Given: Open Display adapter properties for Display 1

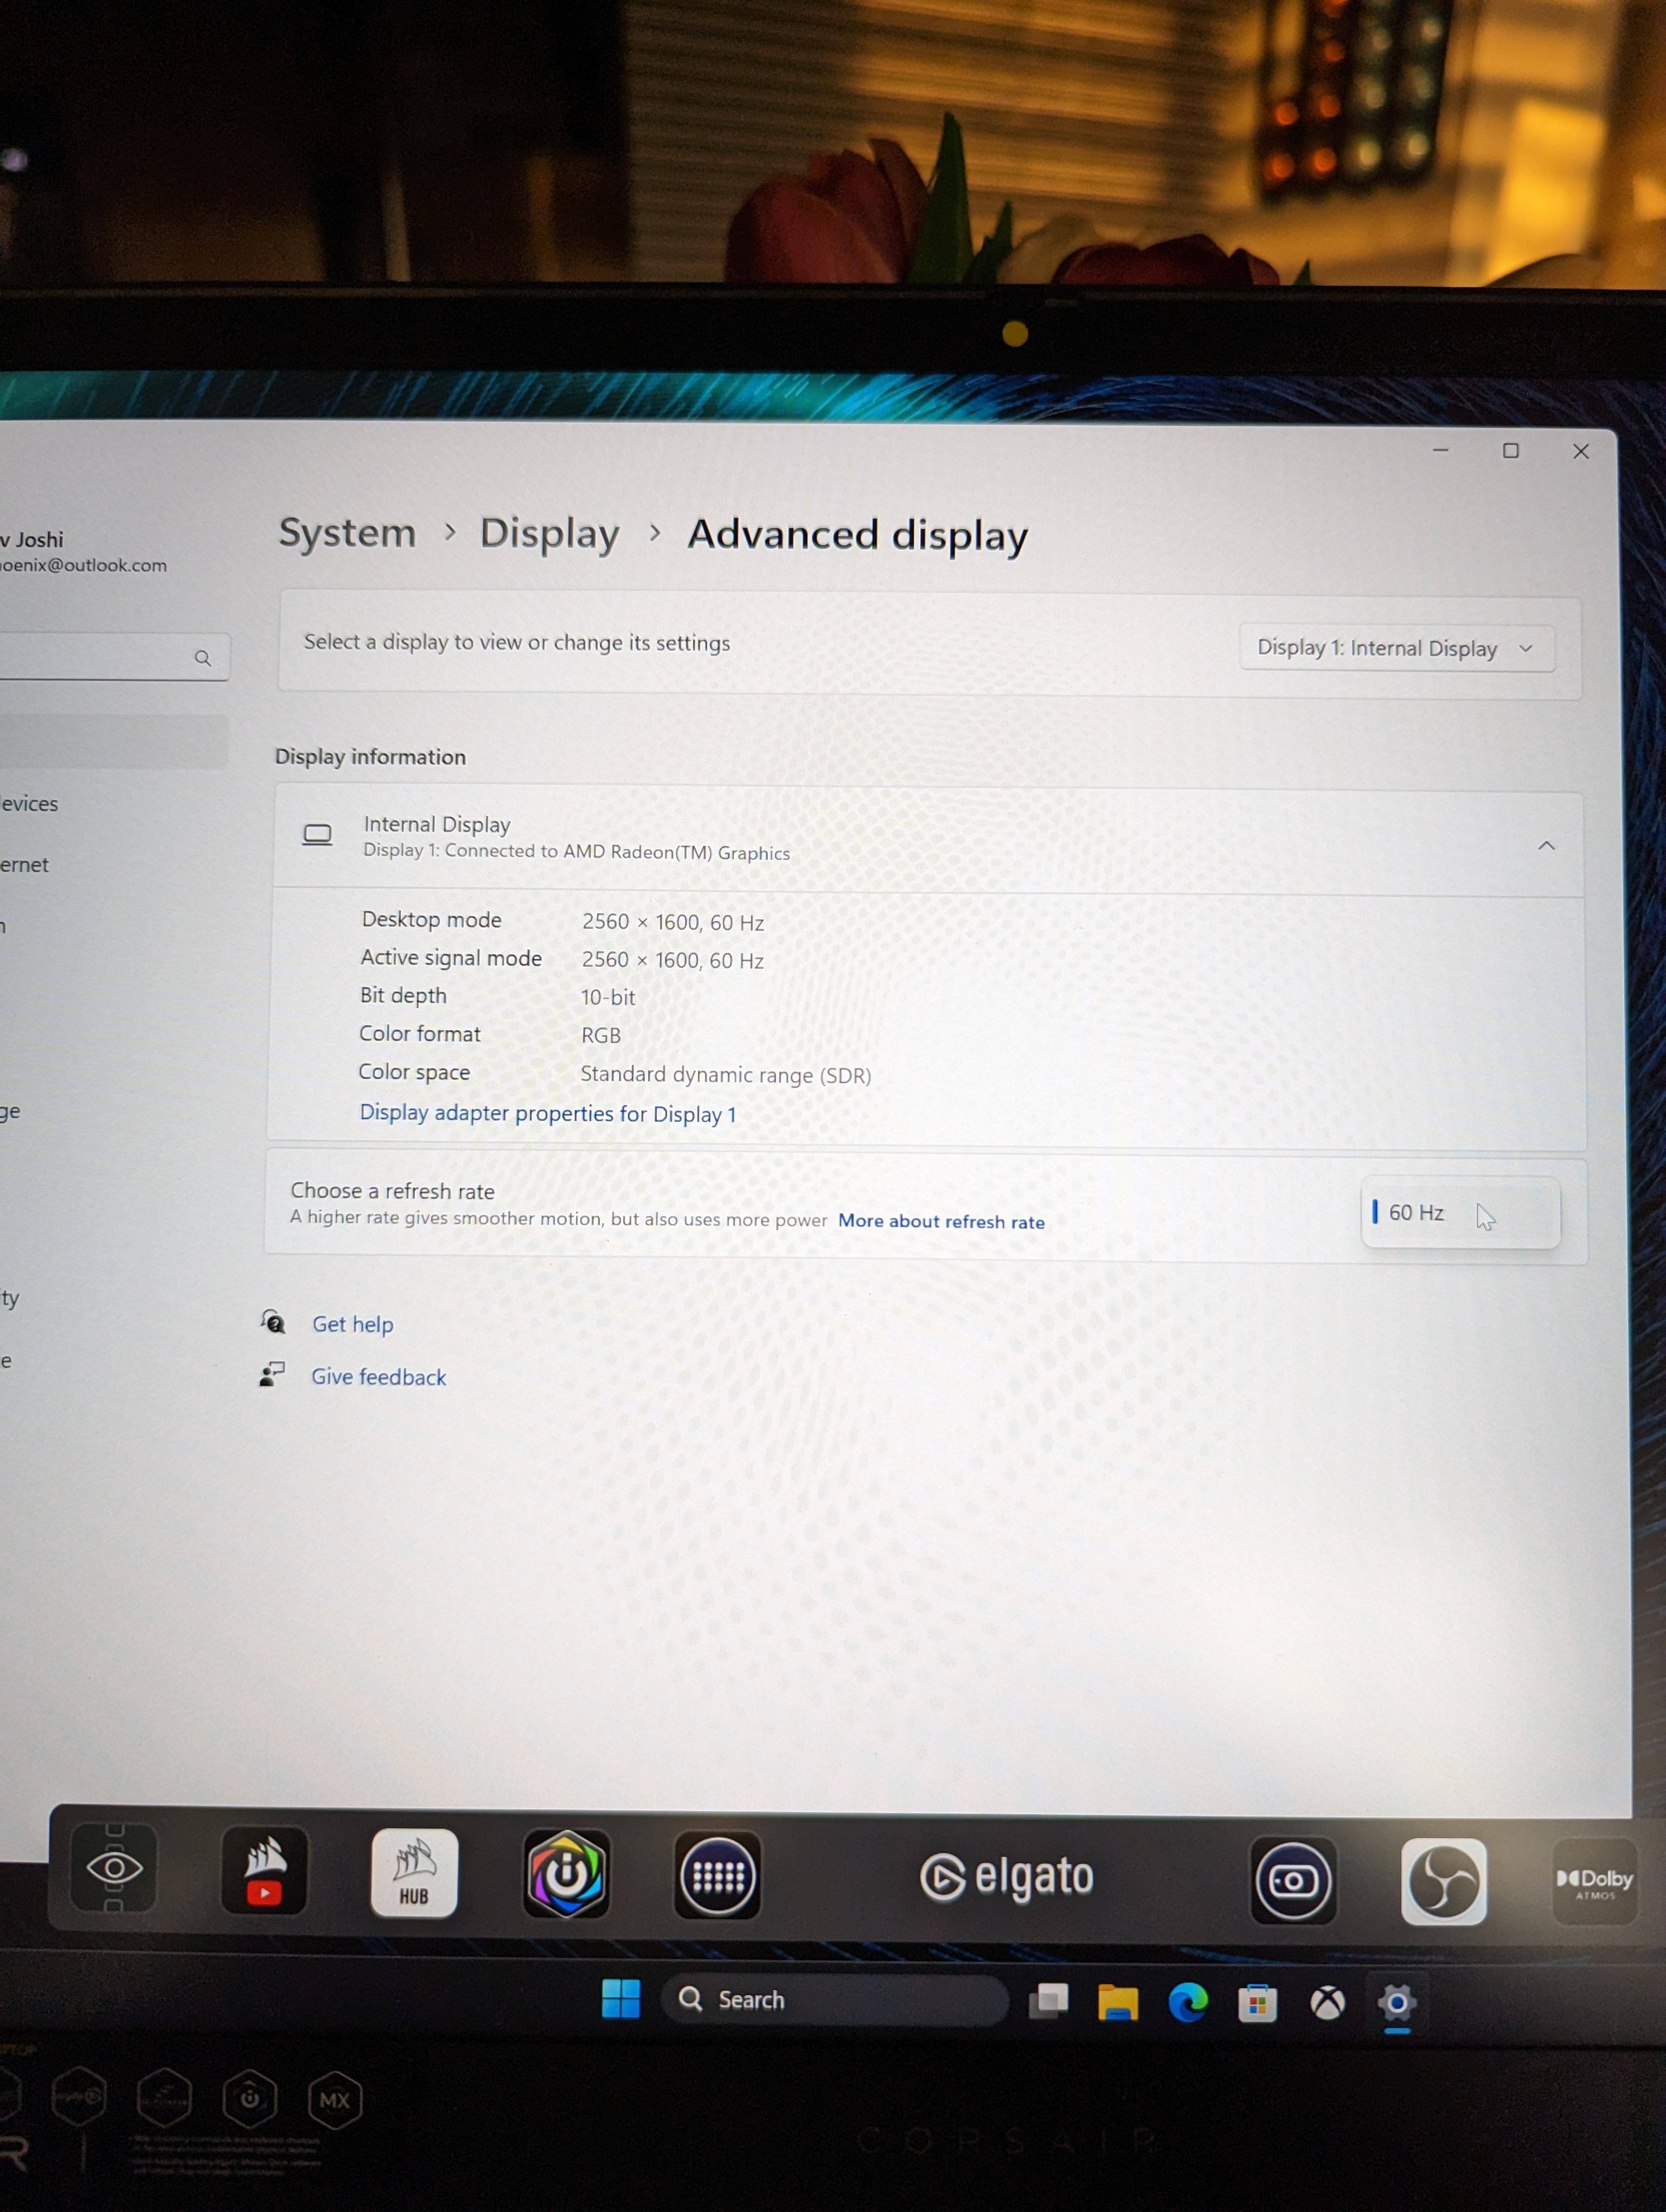Looking at the screenshot, I should [x=547, y=1113].
